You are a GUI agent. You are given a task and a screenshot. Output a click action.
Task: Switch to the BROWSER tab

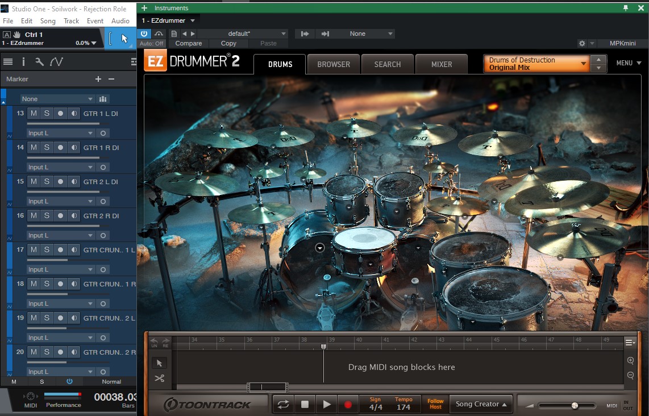[334, 64]
